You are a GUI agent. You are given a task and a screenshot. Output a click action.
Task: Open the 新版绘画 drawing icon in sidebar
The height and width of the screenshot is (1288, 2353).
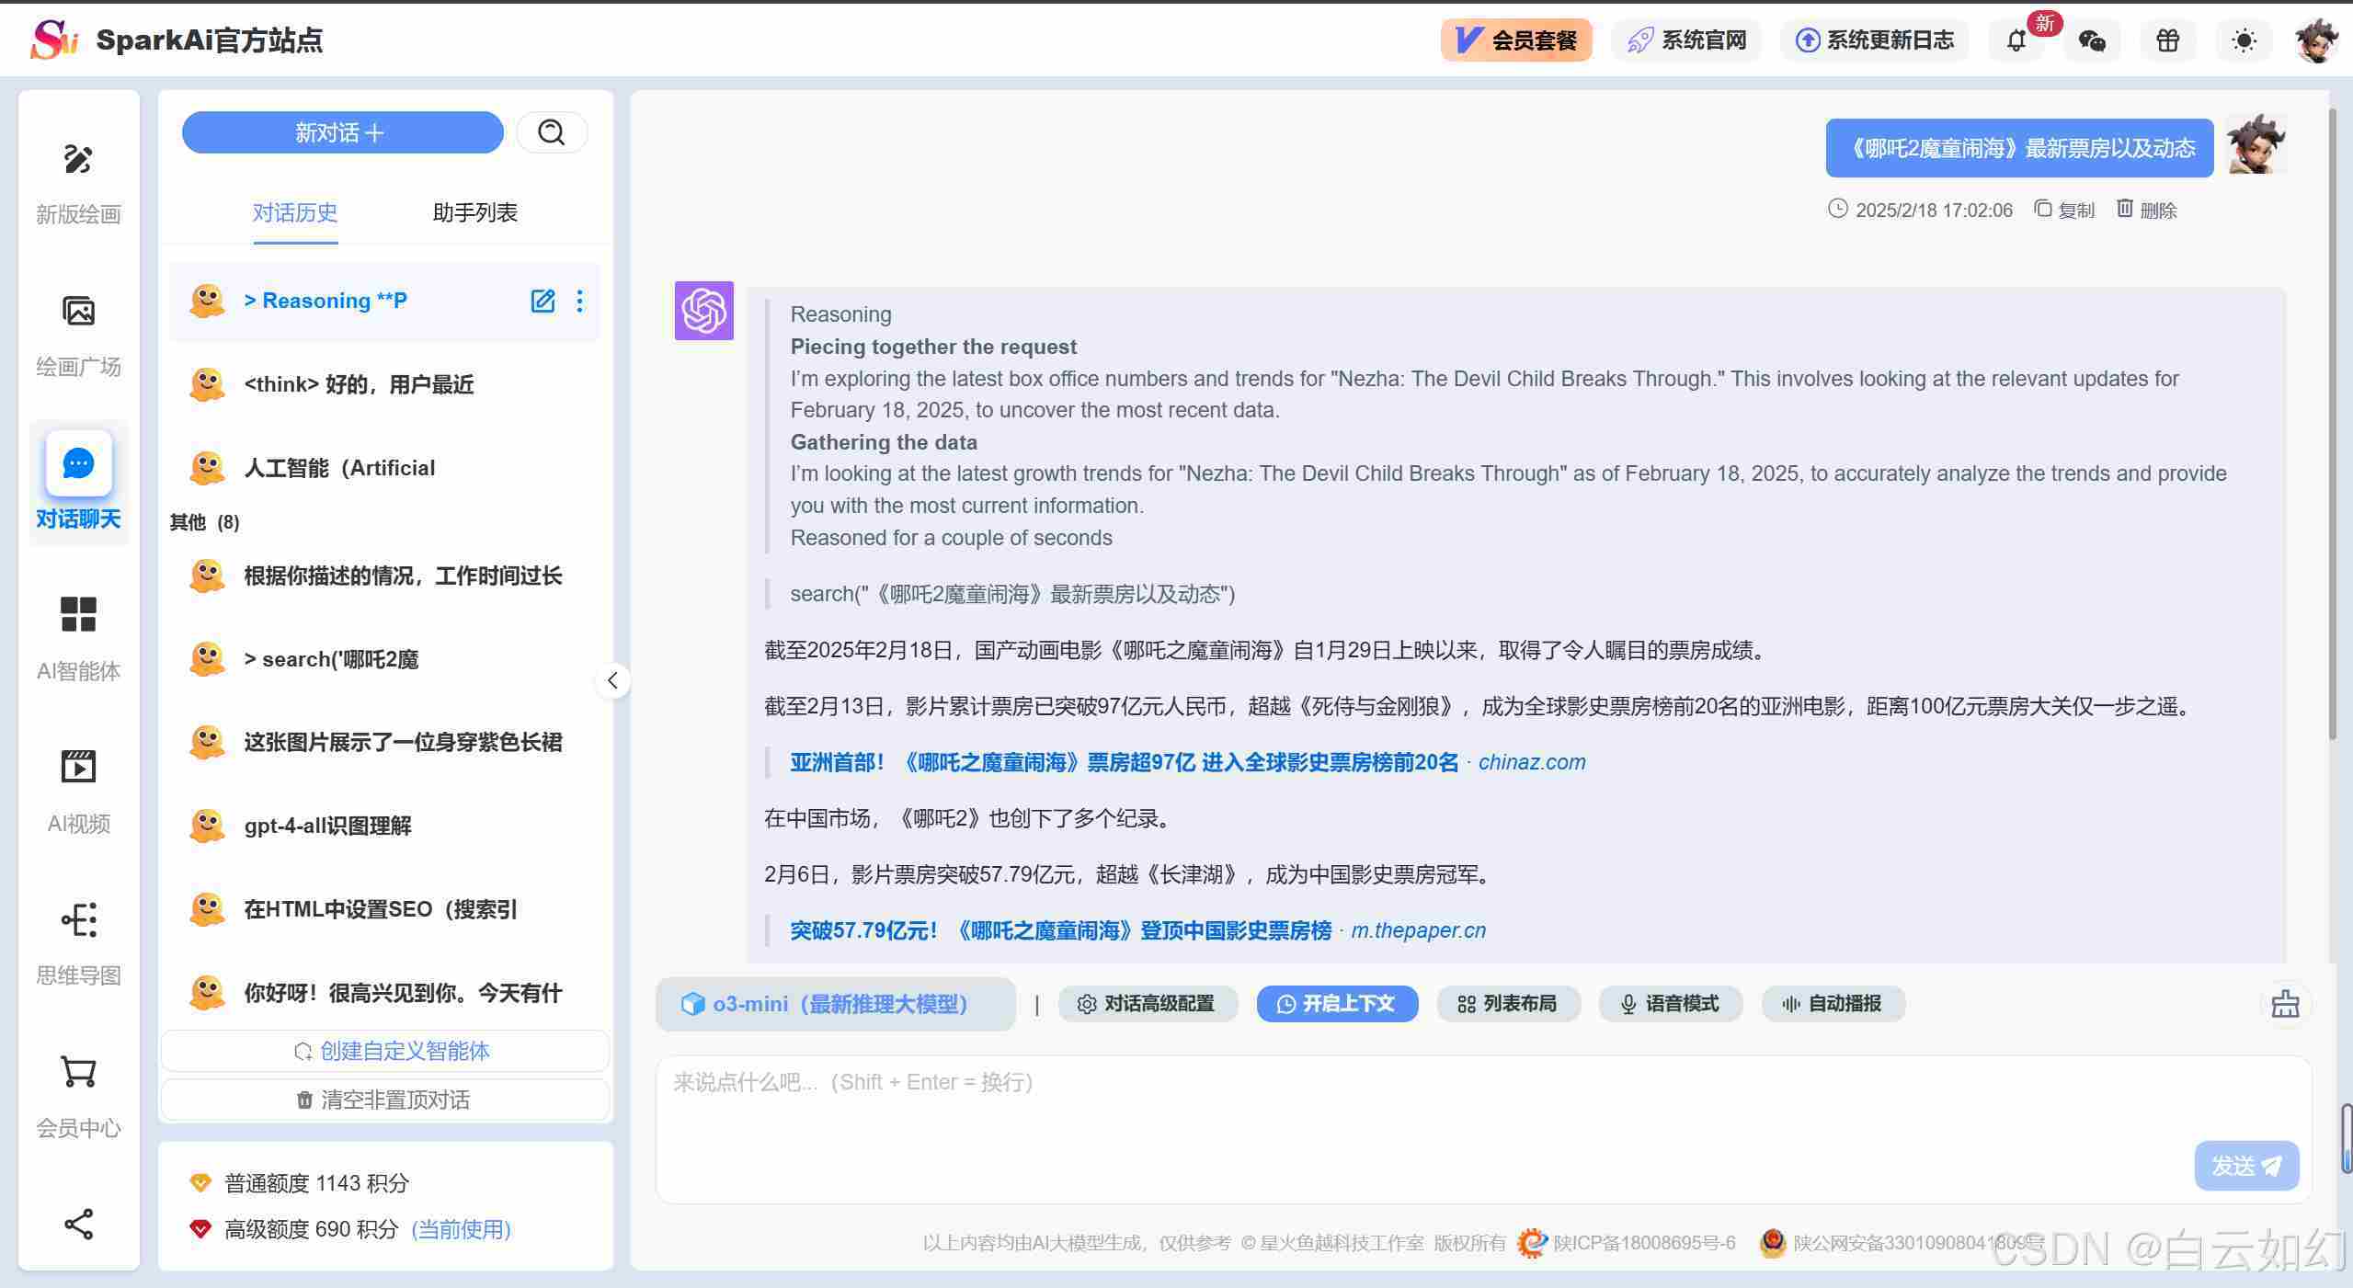point(78,159)
